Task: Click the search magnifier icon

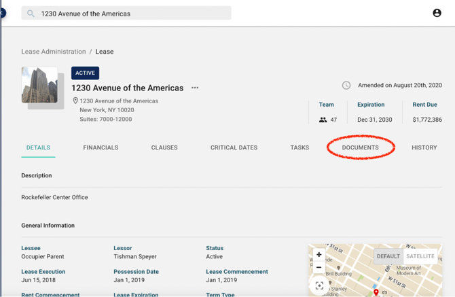Action: tap(31, 14)
